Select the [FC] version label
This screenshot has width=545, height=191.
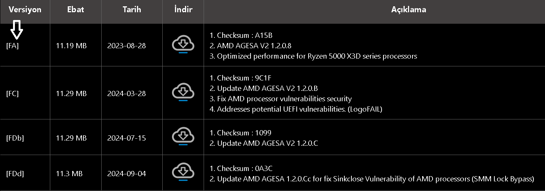click(x=12, y=93)
